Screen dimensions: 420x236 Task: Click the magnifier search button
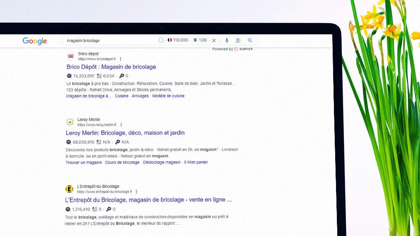(x=250, y=40)
